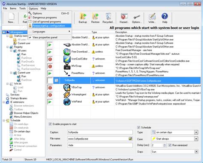Image resolution: width=203 pixels, height=163 pixels.
Task: Toggle Run minimized checkbox
Action: pos(170,145)
